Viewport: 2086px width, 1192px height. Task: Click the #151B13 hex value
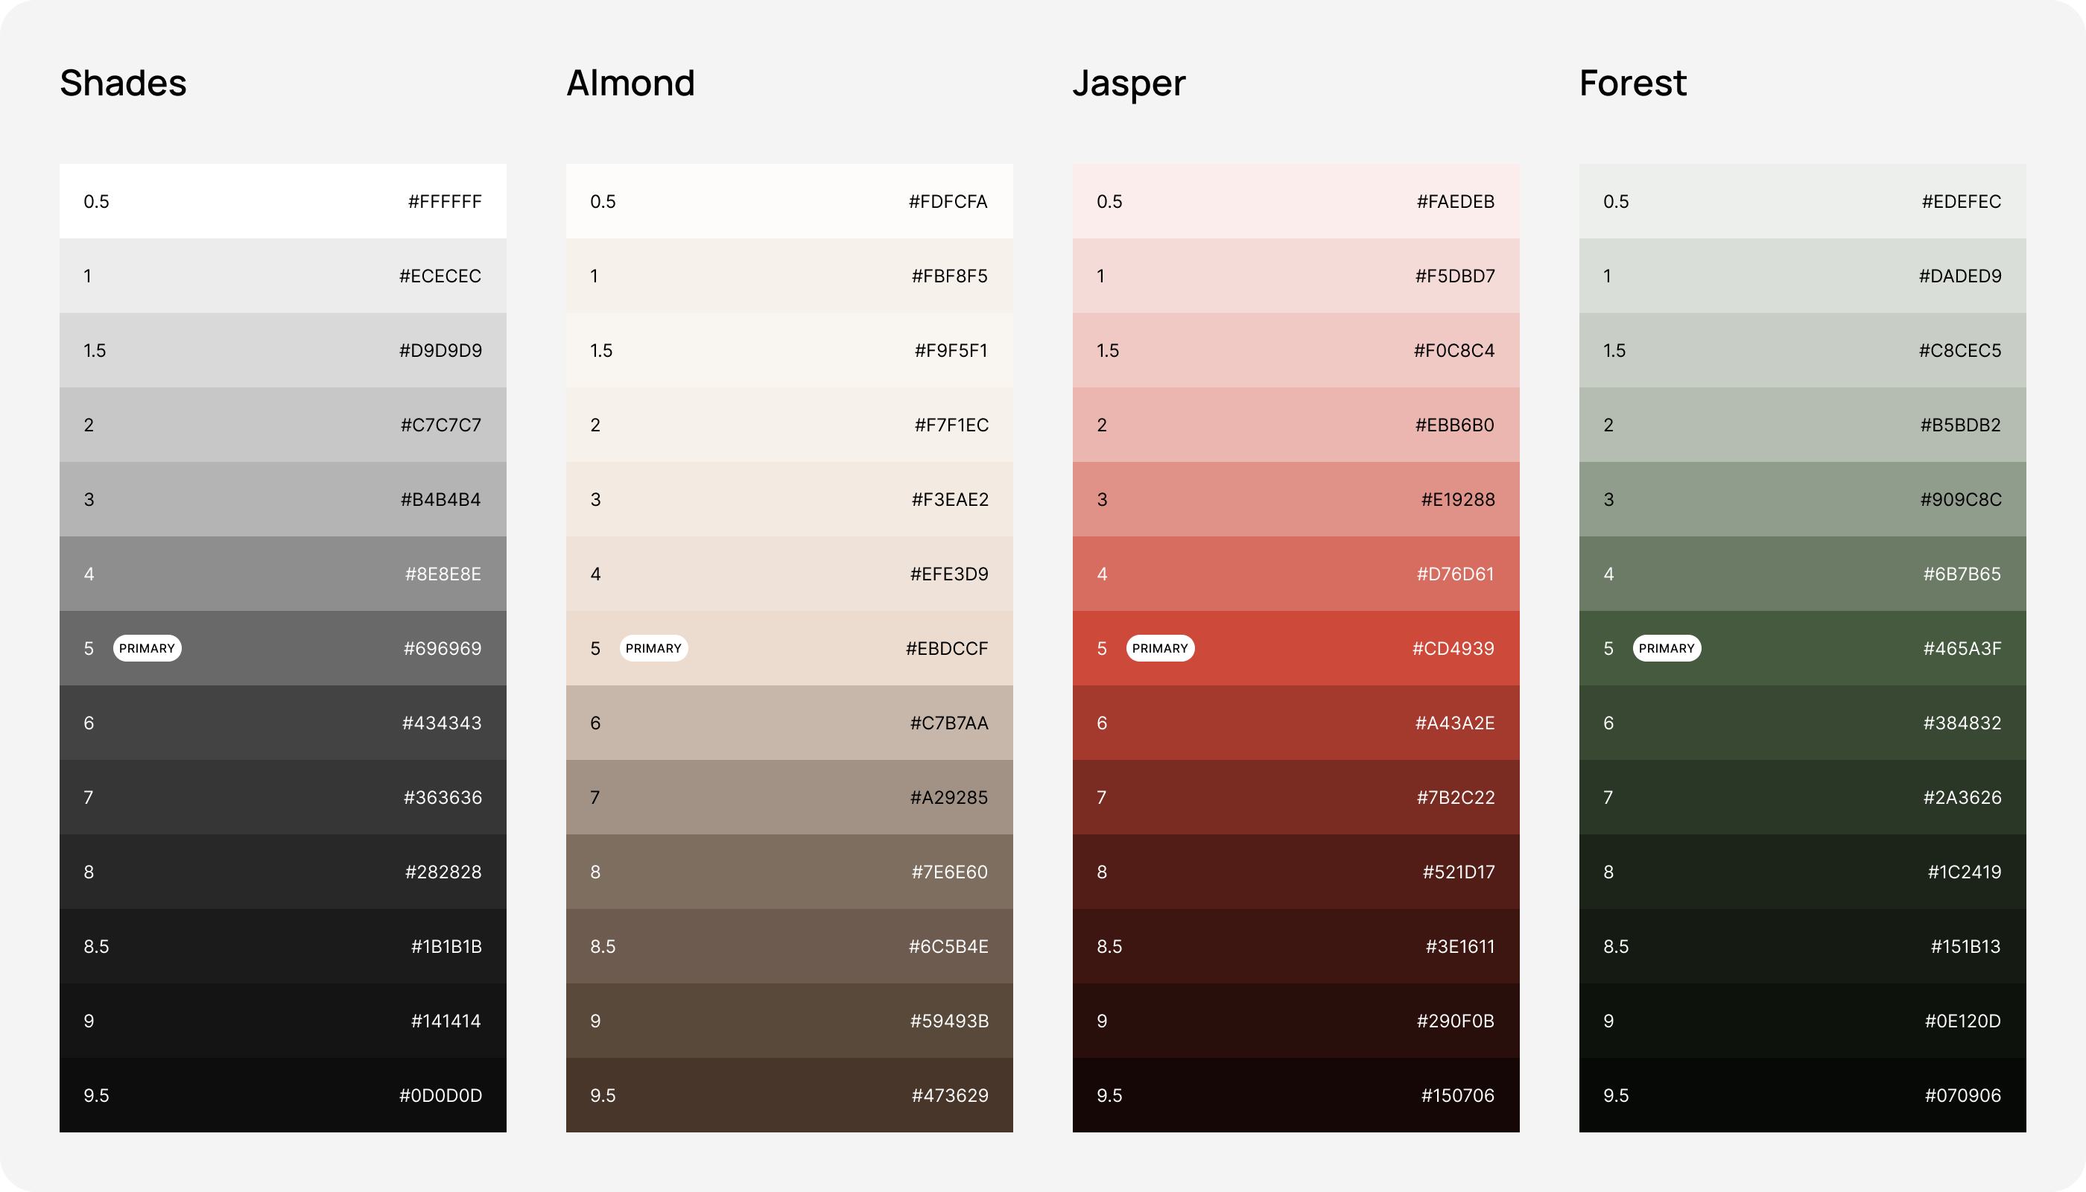click(1965, 946)
